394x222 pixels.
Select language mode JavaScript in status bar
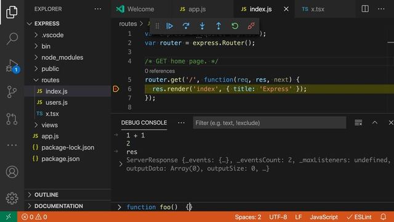point(324,216)
